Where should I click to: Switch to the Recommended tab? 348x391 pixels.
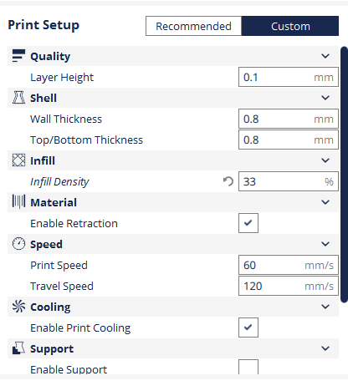(193, 26)
